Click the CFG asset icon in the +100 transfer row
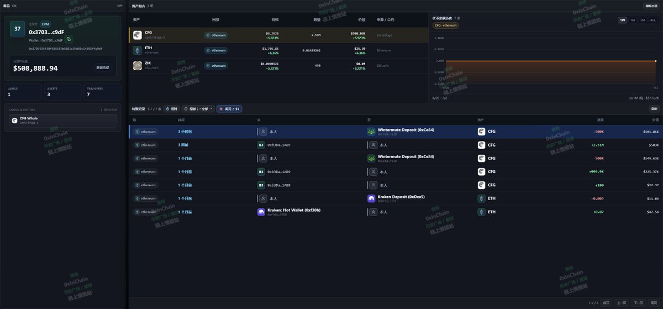663x309 pixels. (482, 185)
